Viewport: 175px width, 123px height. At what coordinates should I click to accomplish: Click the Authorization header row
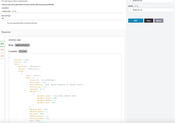(x=62, y=11)
